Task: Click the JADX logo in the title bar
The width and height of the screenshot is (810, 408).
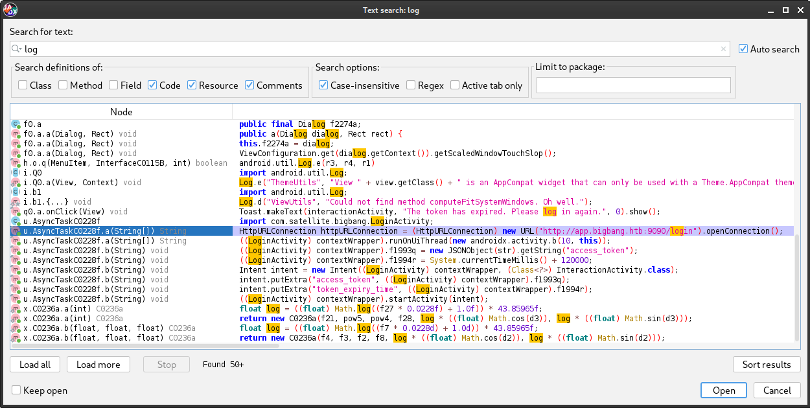Action: [x=10, y=10]
